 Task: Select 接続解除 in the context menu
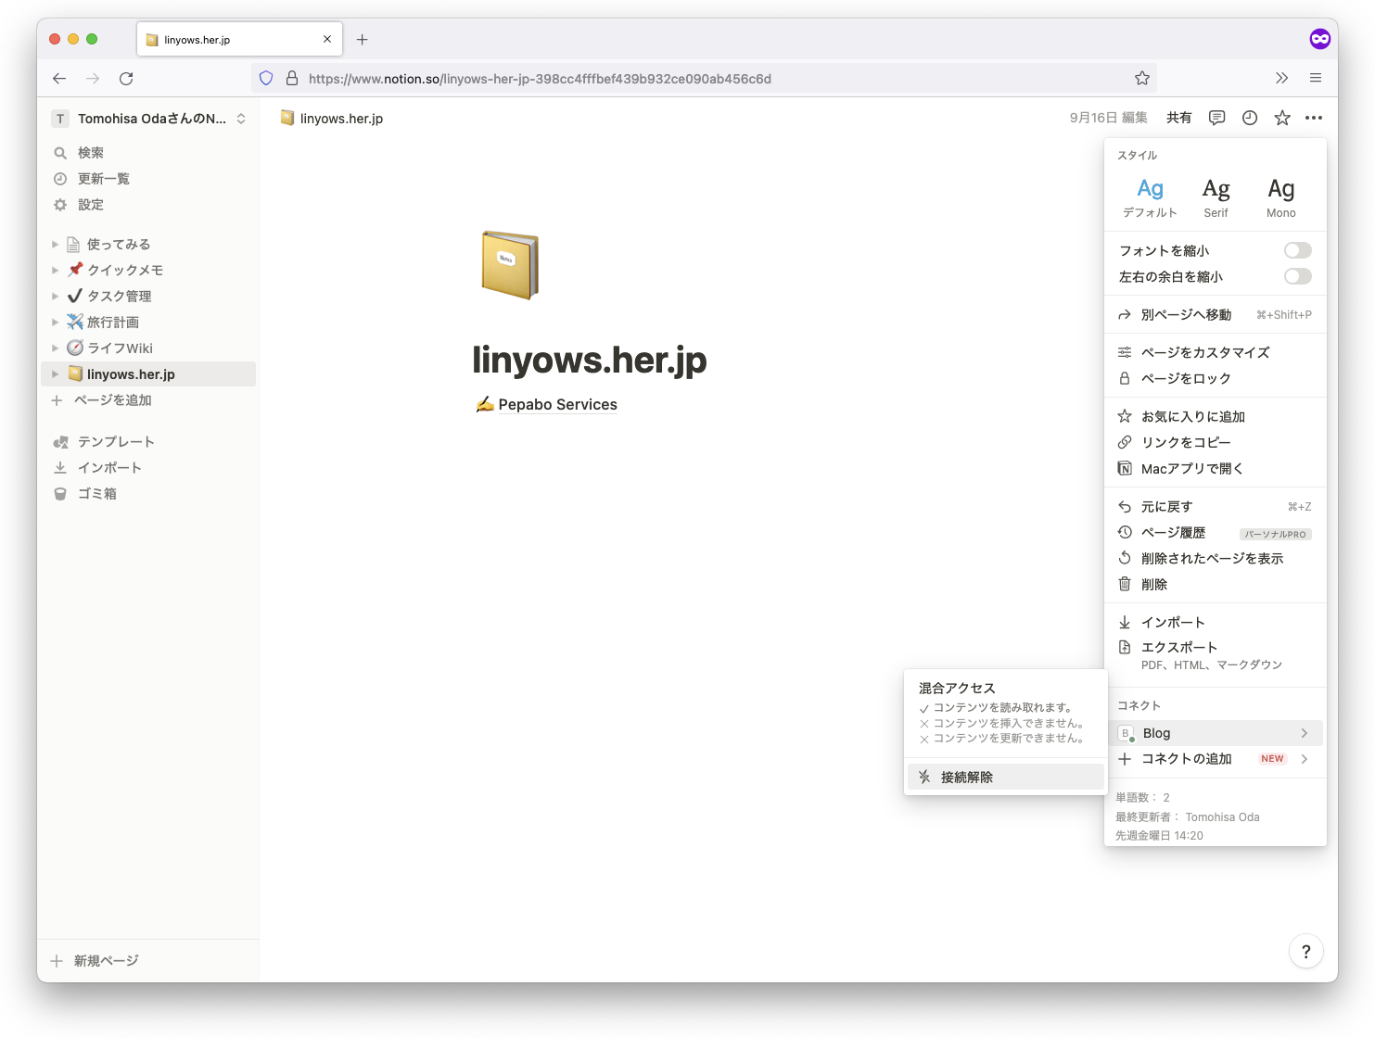pos(967,777)
